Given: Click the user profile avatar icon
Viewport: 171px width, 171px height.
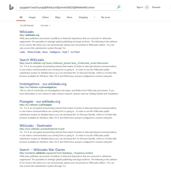Looking at the screenshot, I should click(x=147, y=7).
